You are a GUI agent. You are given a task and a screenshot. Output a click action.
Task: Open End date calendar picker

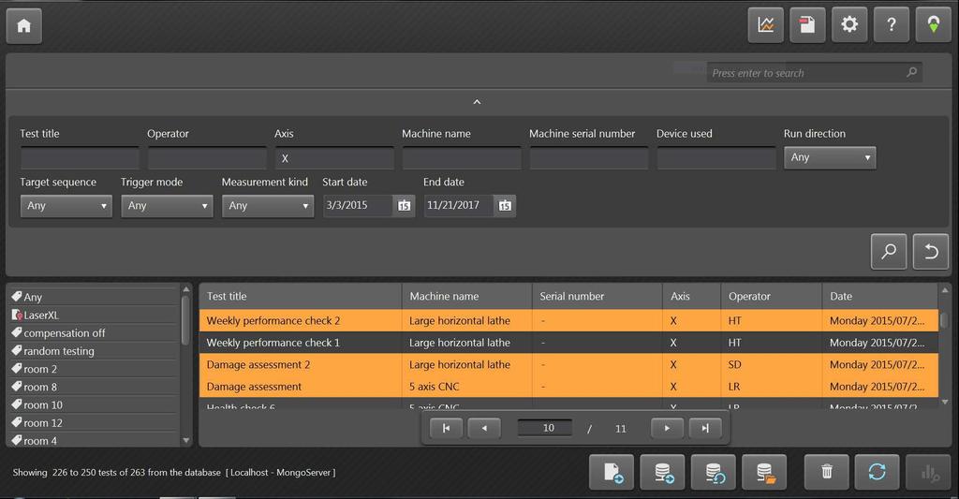505,205
